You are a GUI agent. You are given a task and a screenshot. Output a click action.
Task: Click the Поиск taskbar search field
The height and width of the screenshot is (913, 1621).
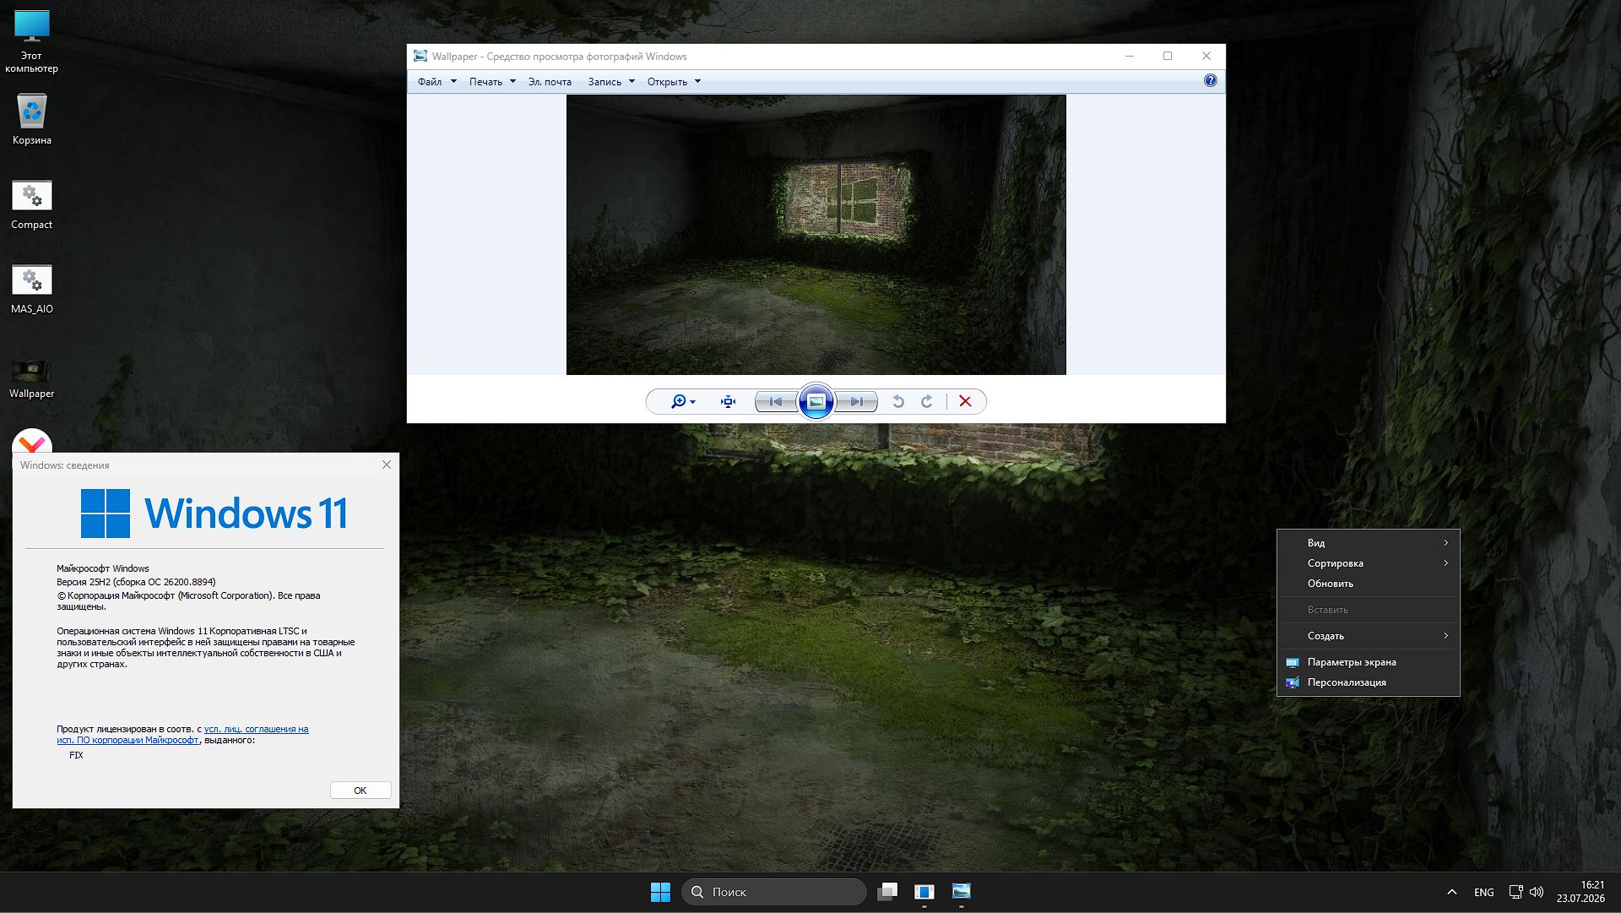pos(774,892)
